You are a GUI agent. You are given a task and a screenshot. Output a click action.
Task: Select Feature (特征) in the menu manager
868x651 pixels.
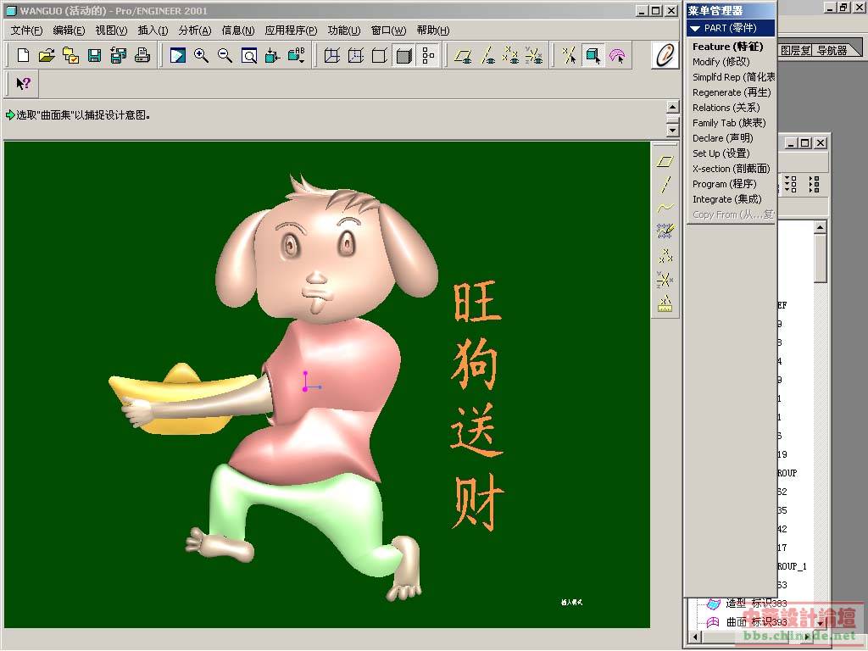pos(727,47)
